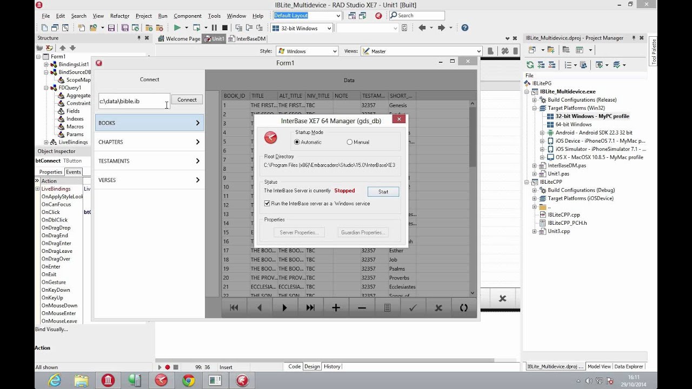Open the vertical Tool Palette tab
Image resolution: width=692 pixels, height=389 pixels.
[653, 52]
